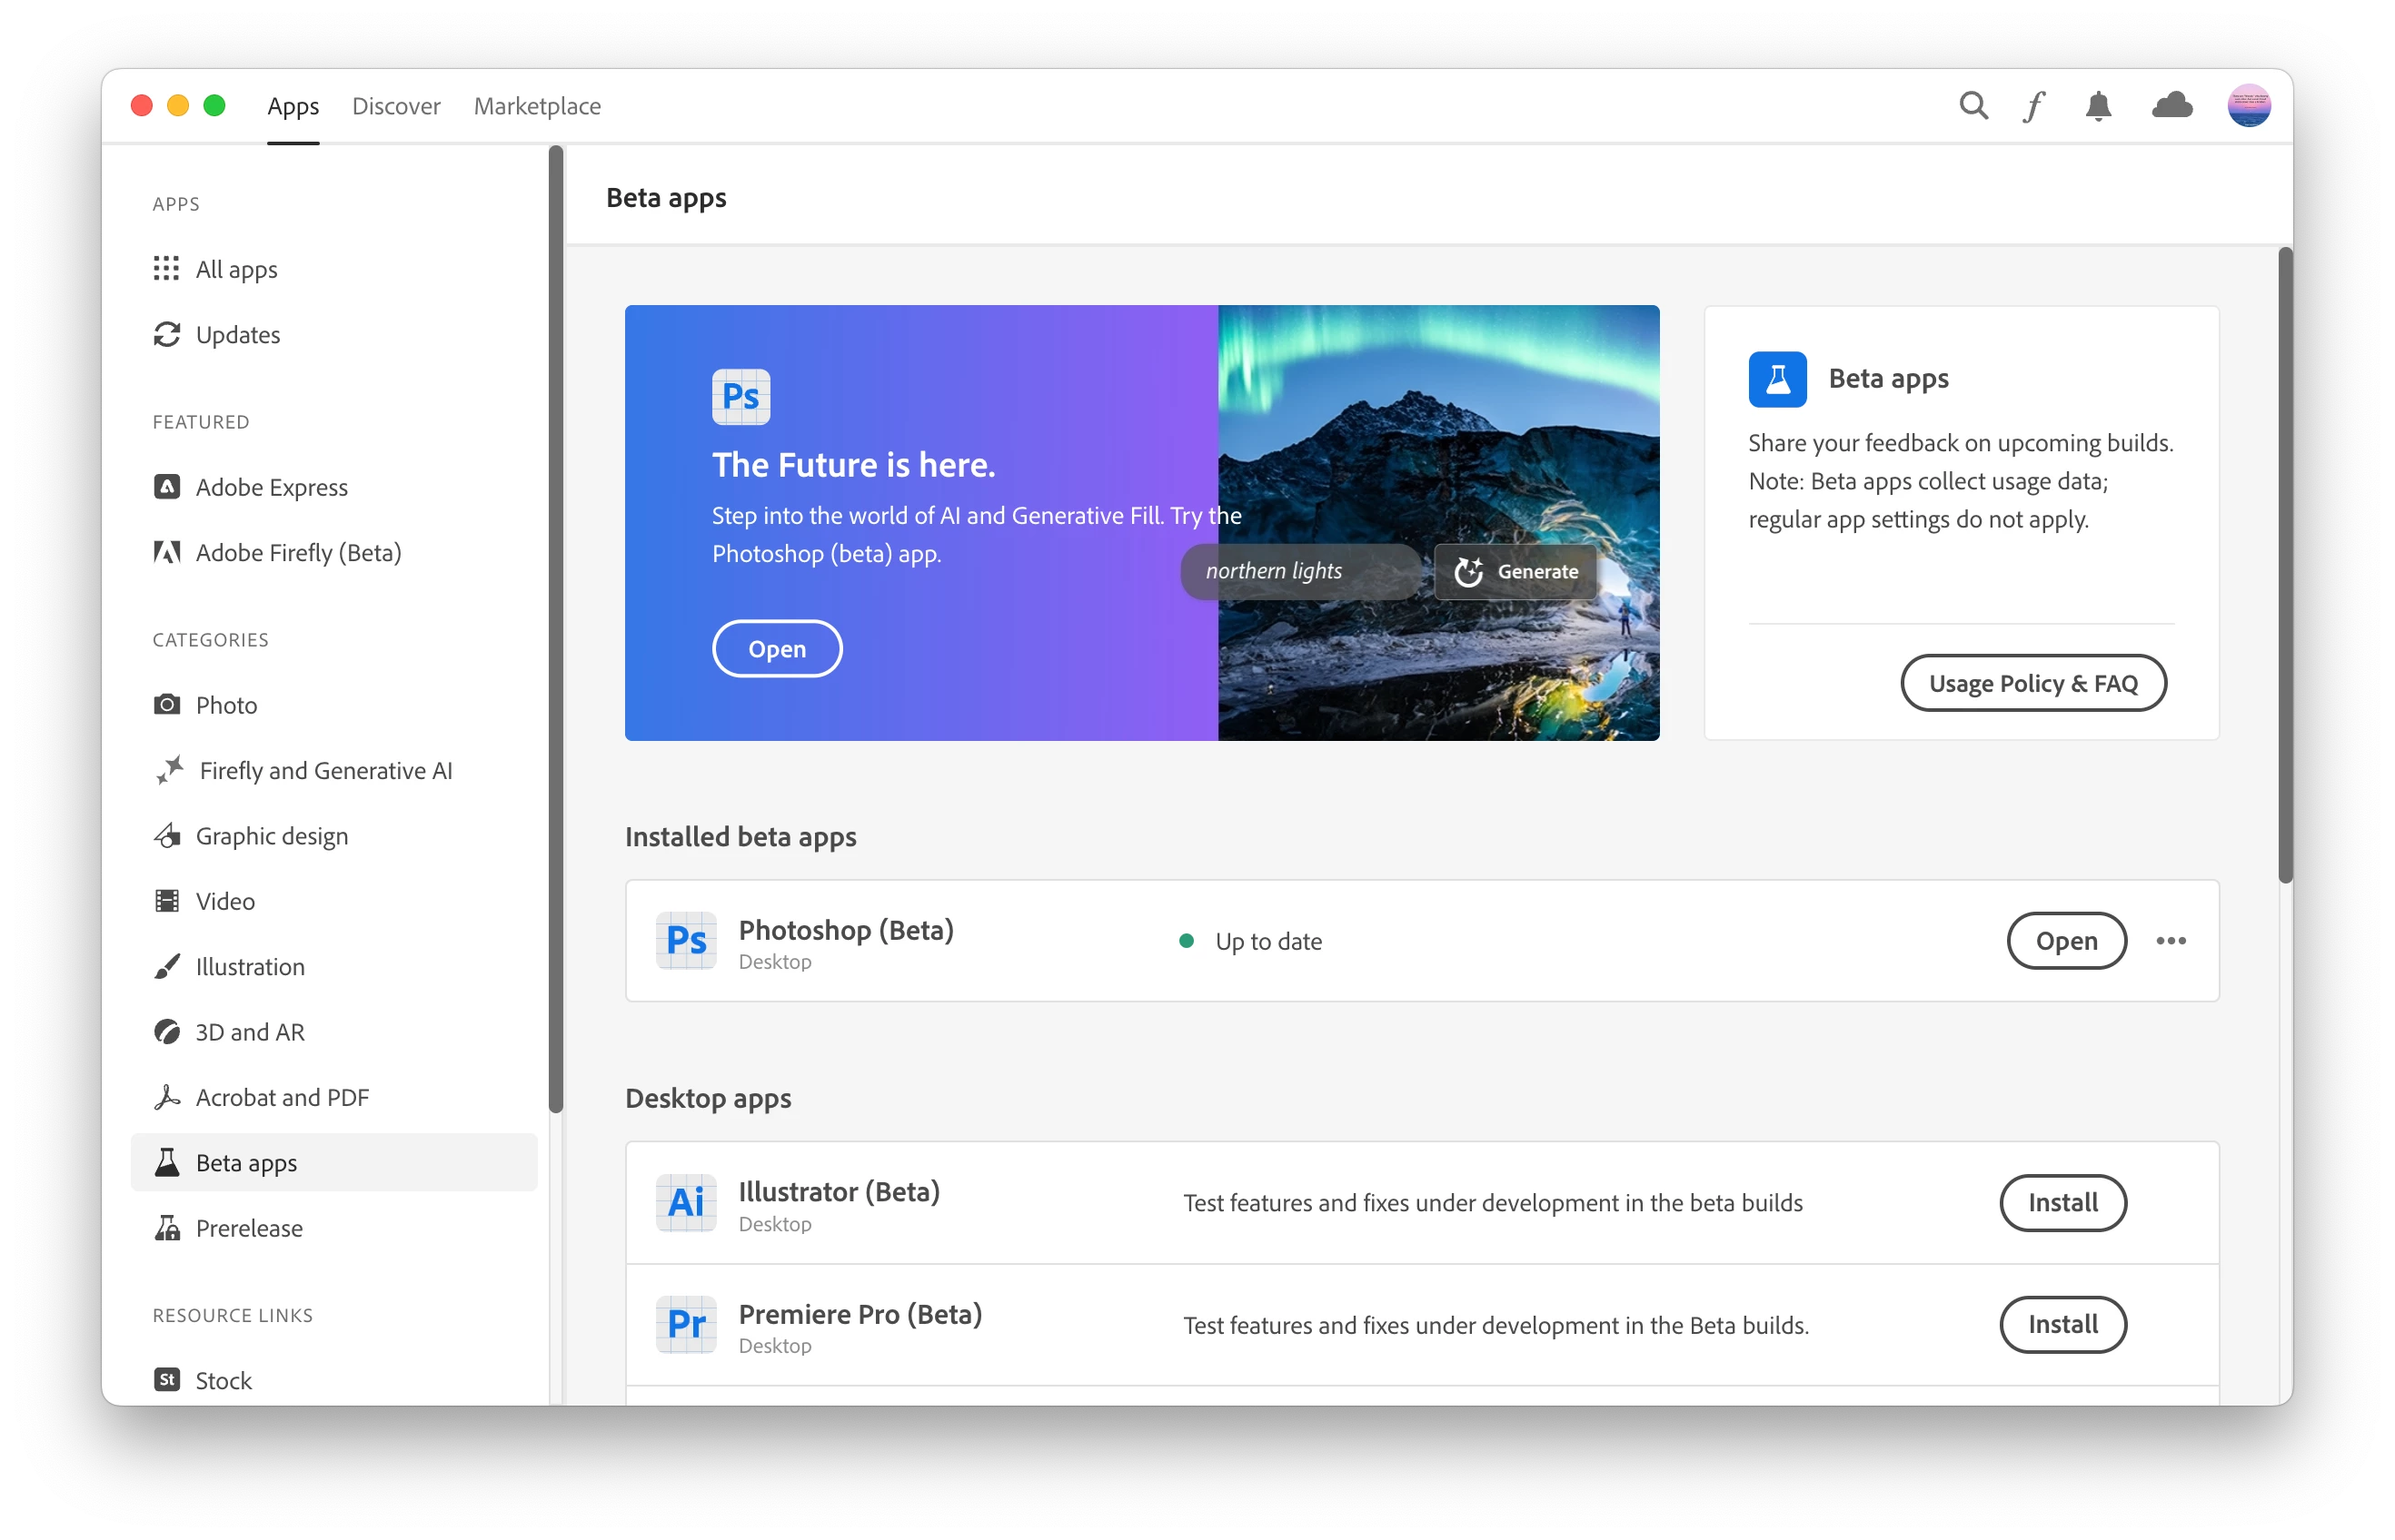
Task: Open more options for Photoshop (Beta)
Action: point(2171,941)
